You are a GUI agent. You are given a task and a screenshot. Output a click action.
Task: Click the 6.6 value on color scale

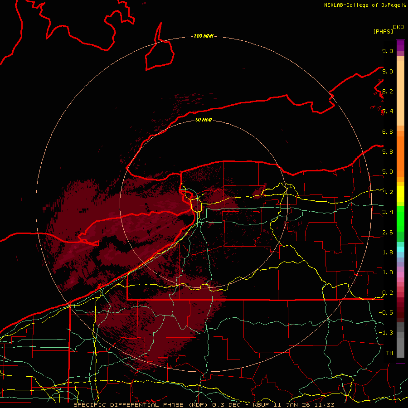pyautogui.click(x=388, y=132)
